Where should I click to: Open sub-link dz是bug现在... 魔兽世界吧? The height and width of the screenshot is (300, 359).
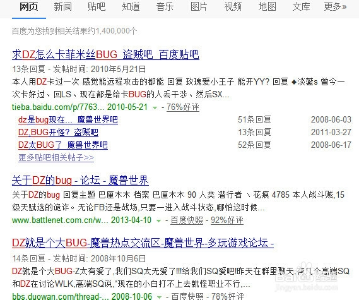tap(68, 119)
